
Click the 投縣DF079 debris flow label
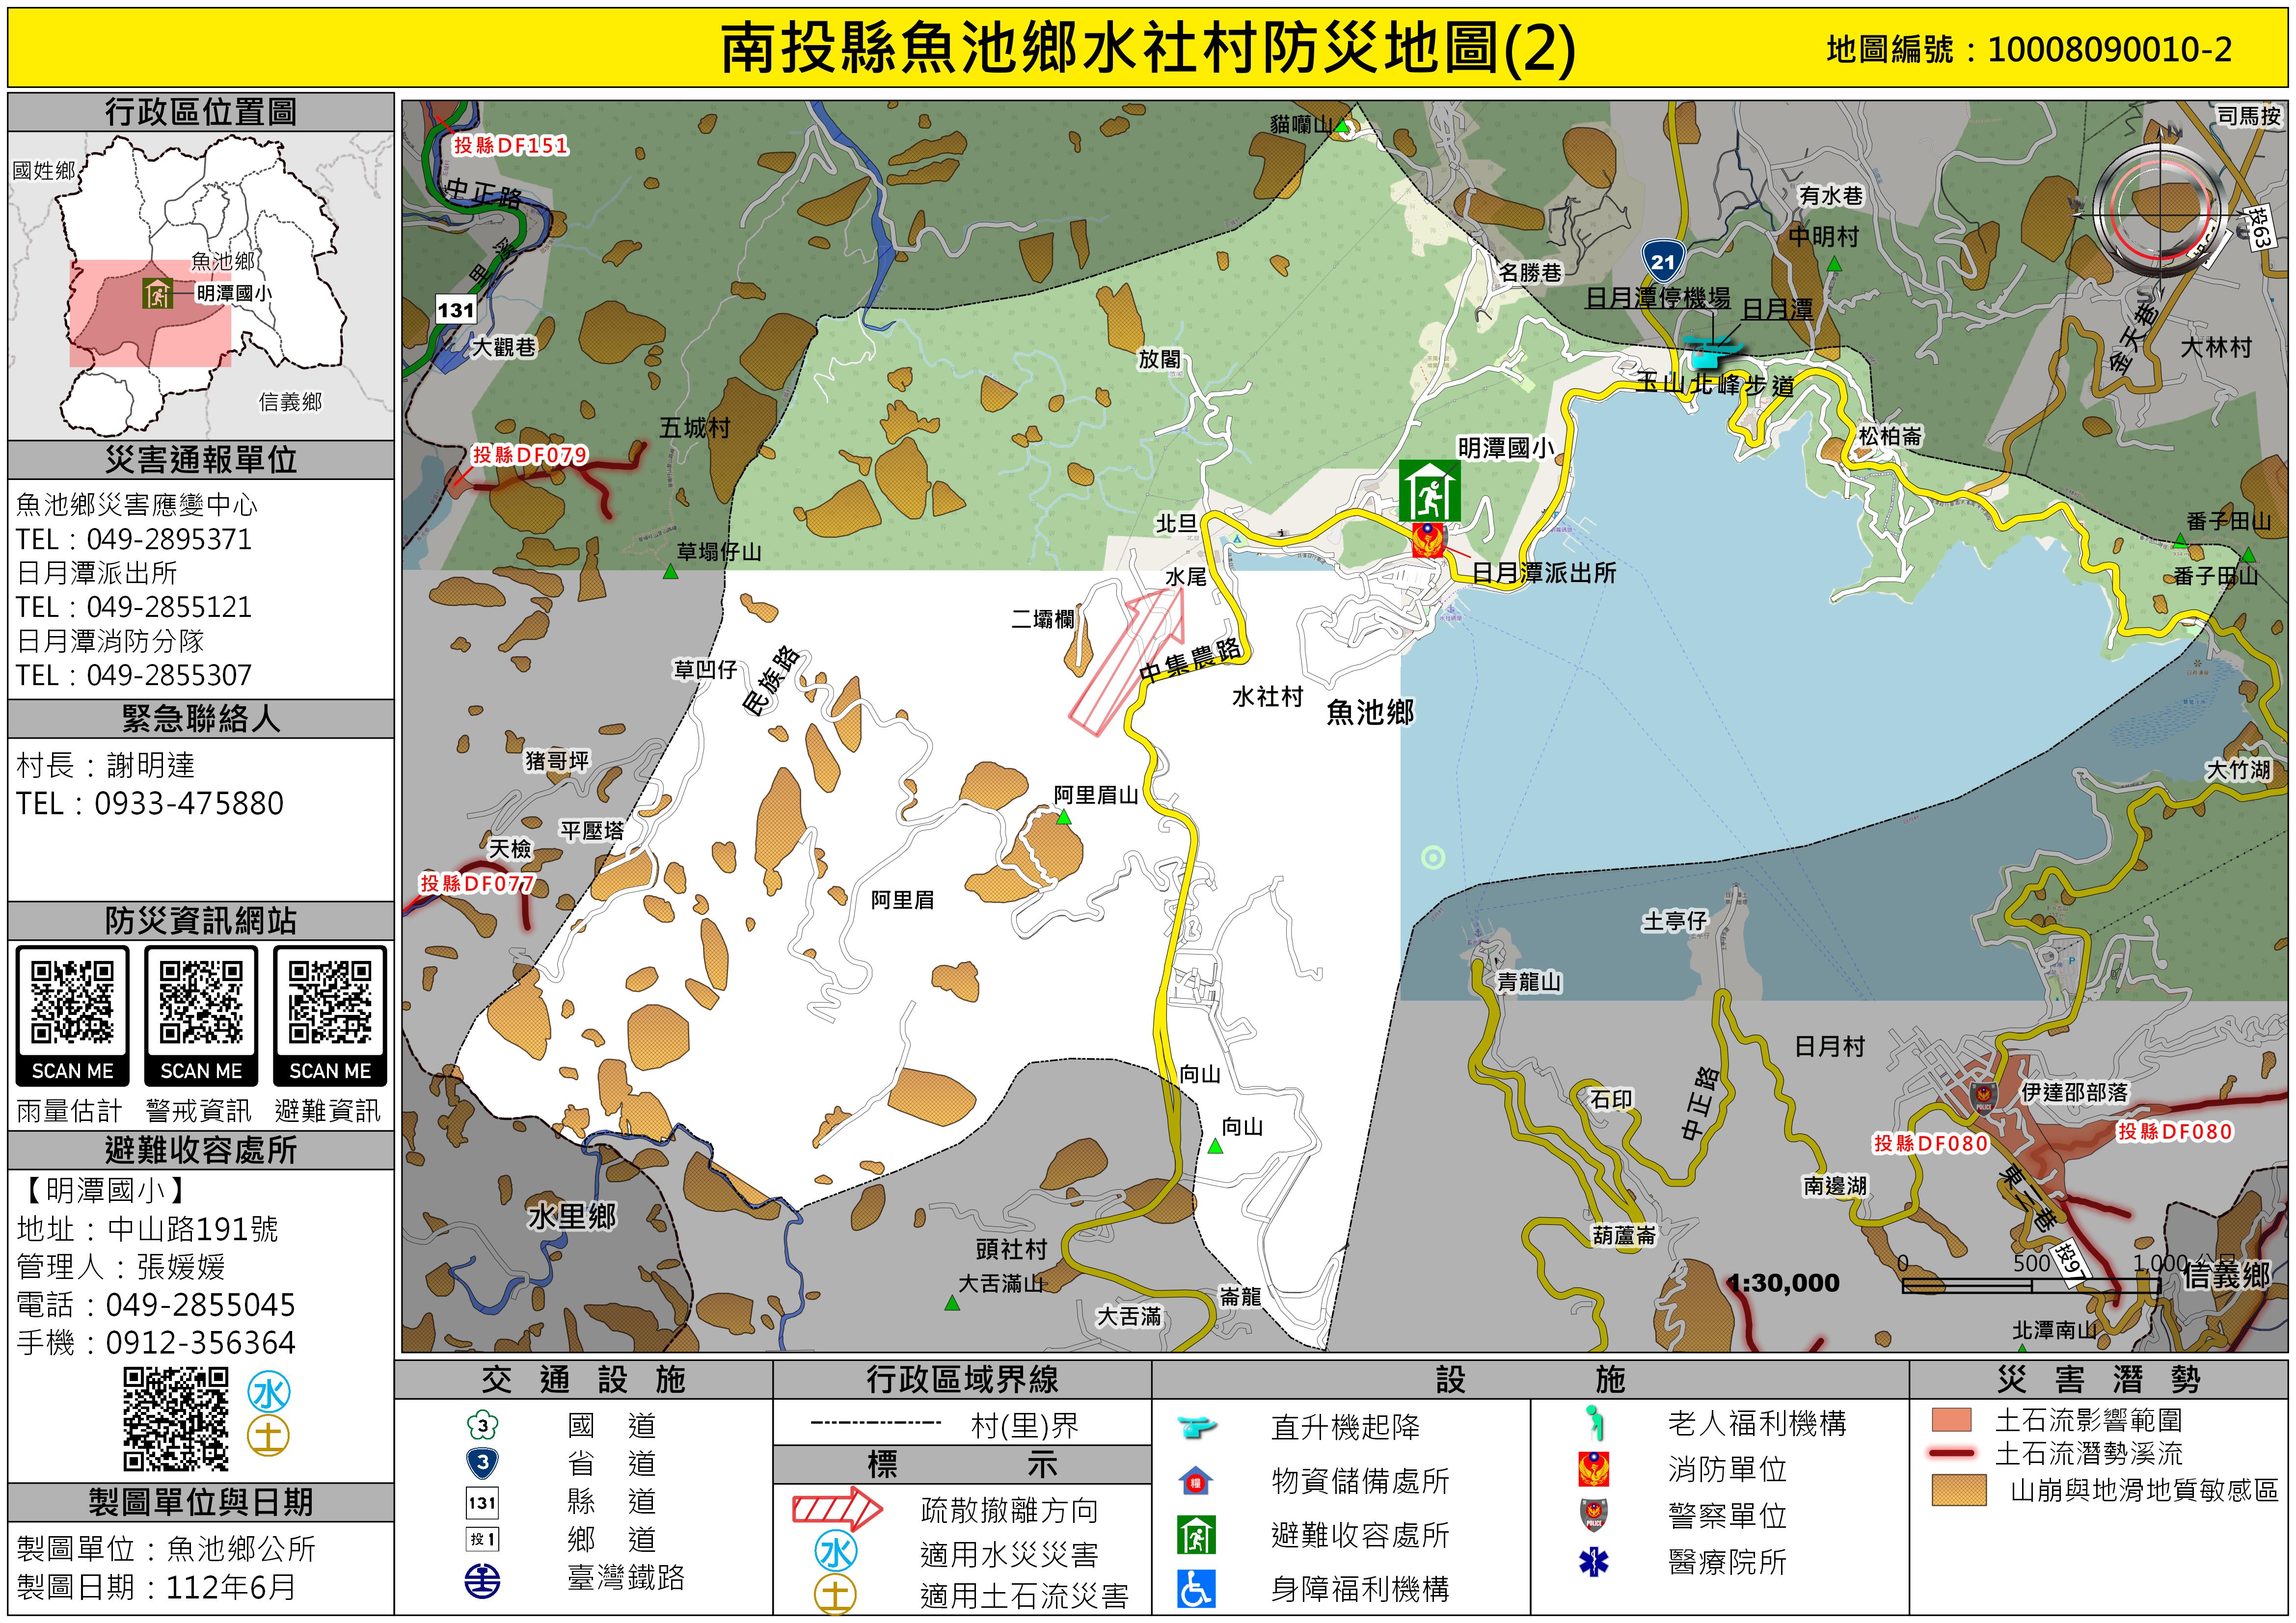coord(529,455)
